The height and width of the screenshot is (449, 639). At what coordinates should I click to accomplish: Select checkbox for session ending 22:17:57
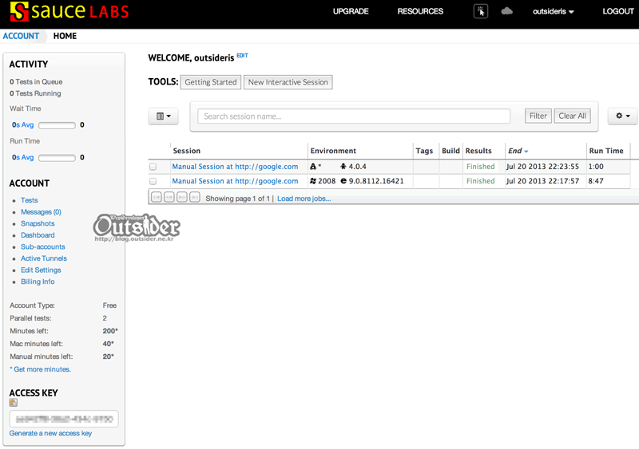pyautogui.click(x=153, y=181)
